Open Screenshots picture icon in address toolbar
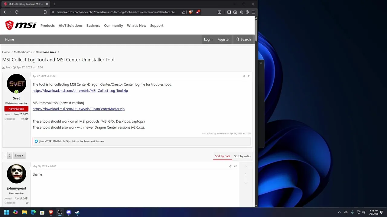This screenshot has width=387, height=217. 220,12
